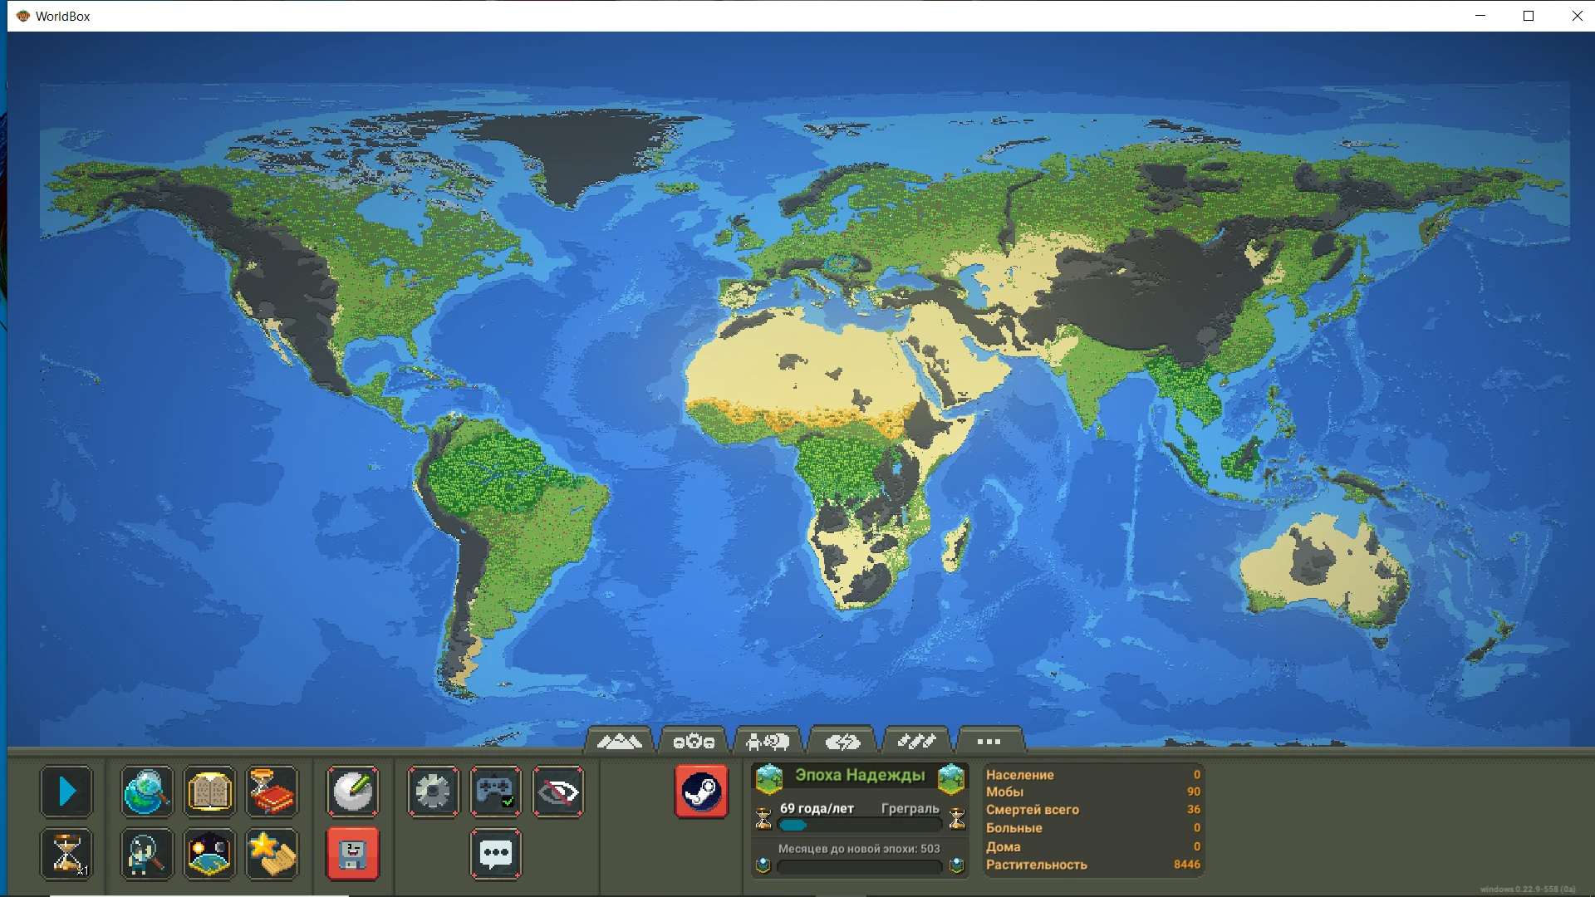Click the epoch progress bar under 69 года/лет

pyautogui.click(x=860, y=824)
